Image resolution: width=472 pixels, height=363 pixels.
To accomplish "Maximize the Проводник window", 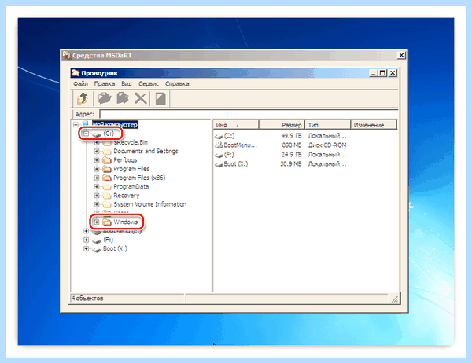I will point(382,73).
